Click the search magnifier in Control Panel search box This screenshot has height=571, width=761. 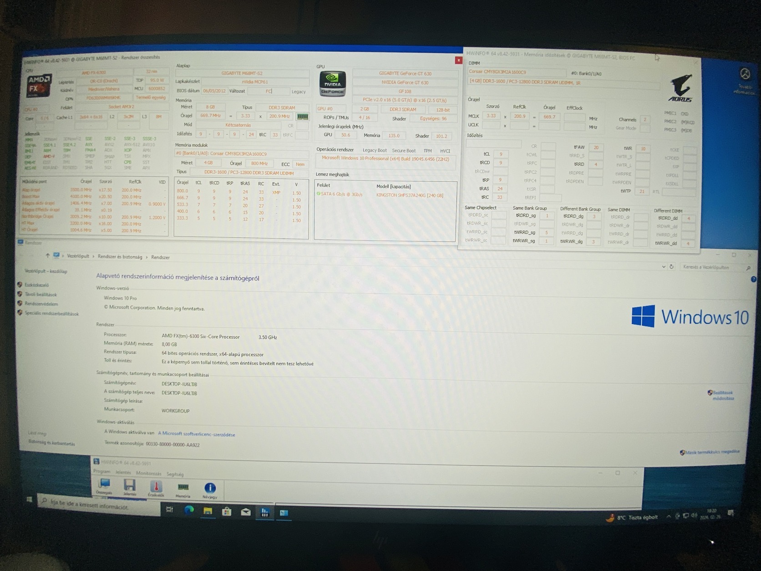[x=748, y=268]
